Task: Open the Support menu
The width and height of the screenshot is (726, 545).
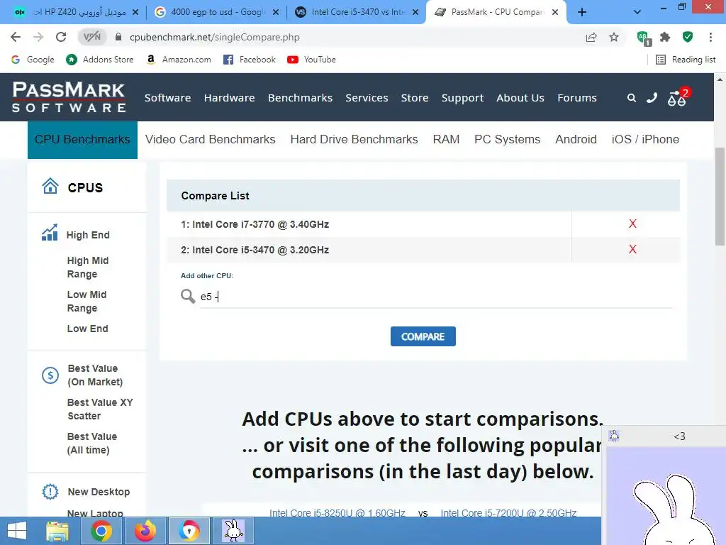Action: (x=462, y=98)
